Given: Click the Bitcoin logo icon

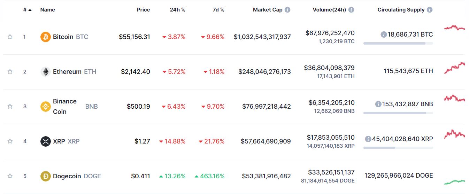Looking at the screenshot, I should pyautogui.click(x=46, y=37).
